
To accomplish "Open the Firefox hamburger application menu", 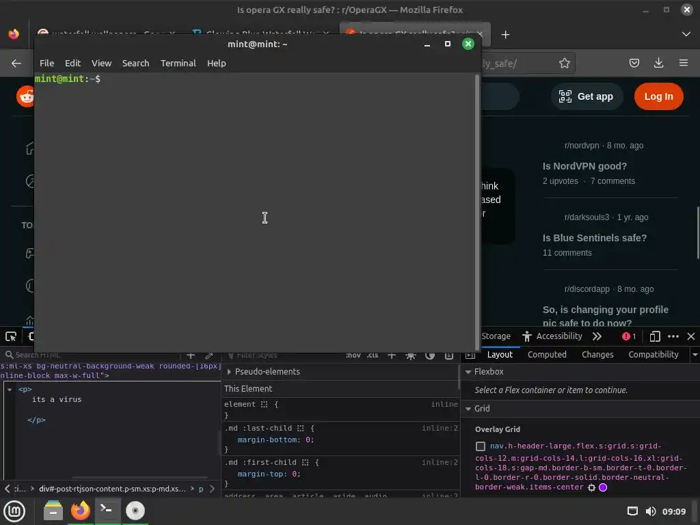I will pos(684,63).
